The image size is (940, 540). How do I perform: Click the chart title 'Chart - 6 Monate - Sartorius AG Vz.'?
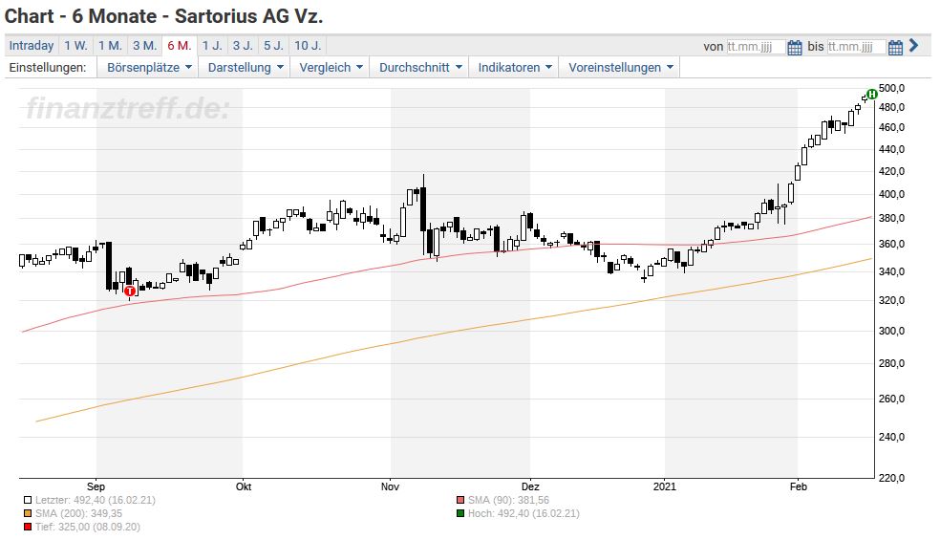click(x=163, y=16)
